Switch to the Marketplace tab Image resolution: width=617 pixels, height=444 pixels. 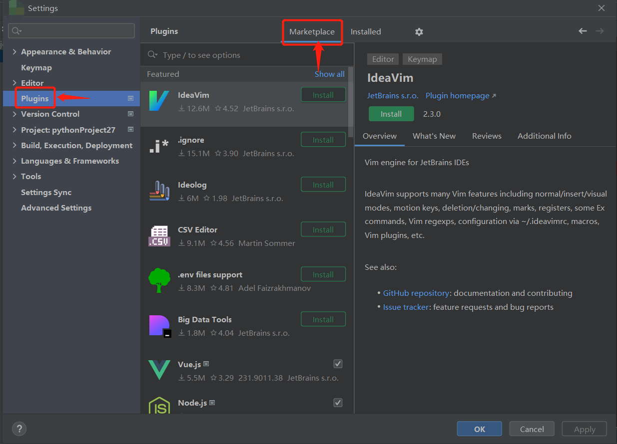pos(312,32)
